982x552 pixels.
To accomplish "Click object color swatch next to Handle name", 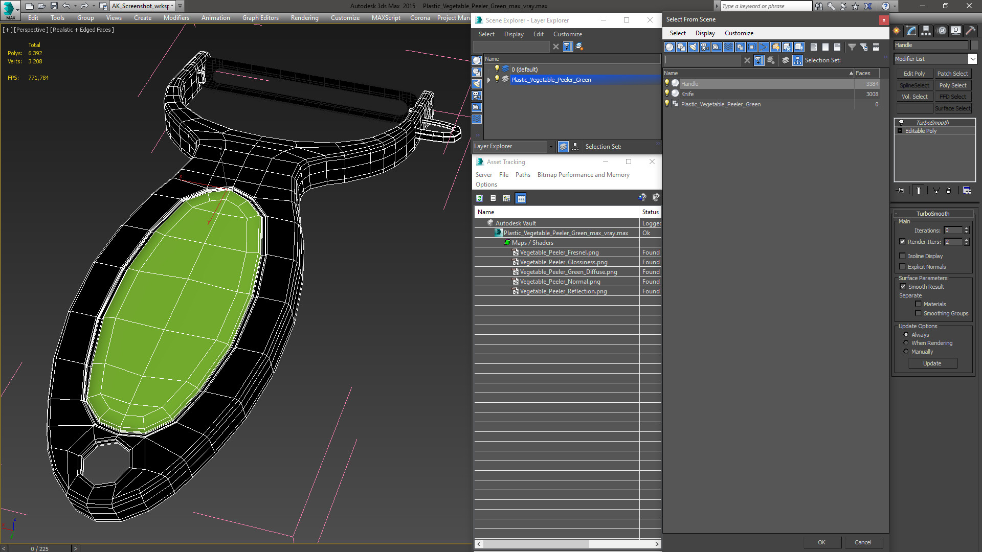I will (974, 45).
